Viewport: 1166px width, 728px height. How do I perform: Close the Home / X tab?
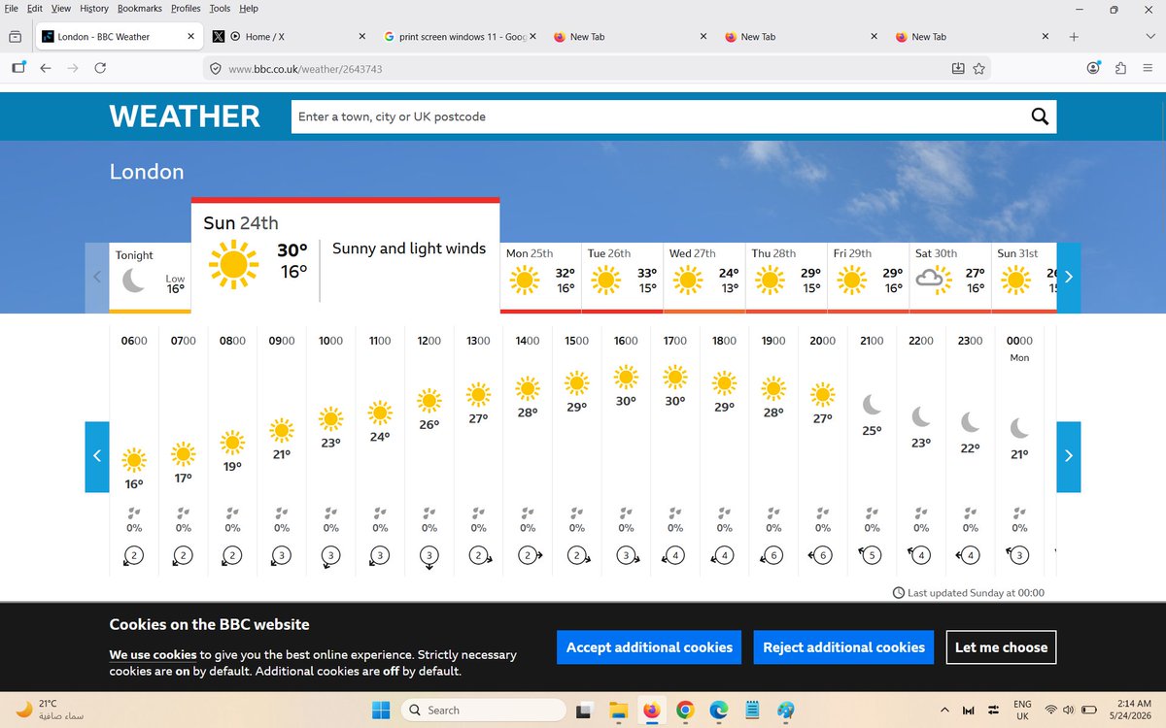(x=362, y=37)
